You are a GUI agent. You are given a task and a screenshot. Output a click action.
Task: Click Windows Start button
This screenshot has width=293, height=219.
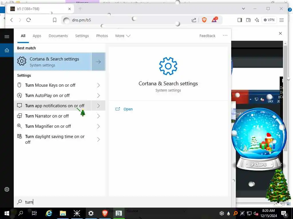pos(7,213)
